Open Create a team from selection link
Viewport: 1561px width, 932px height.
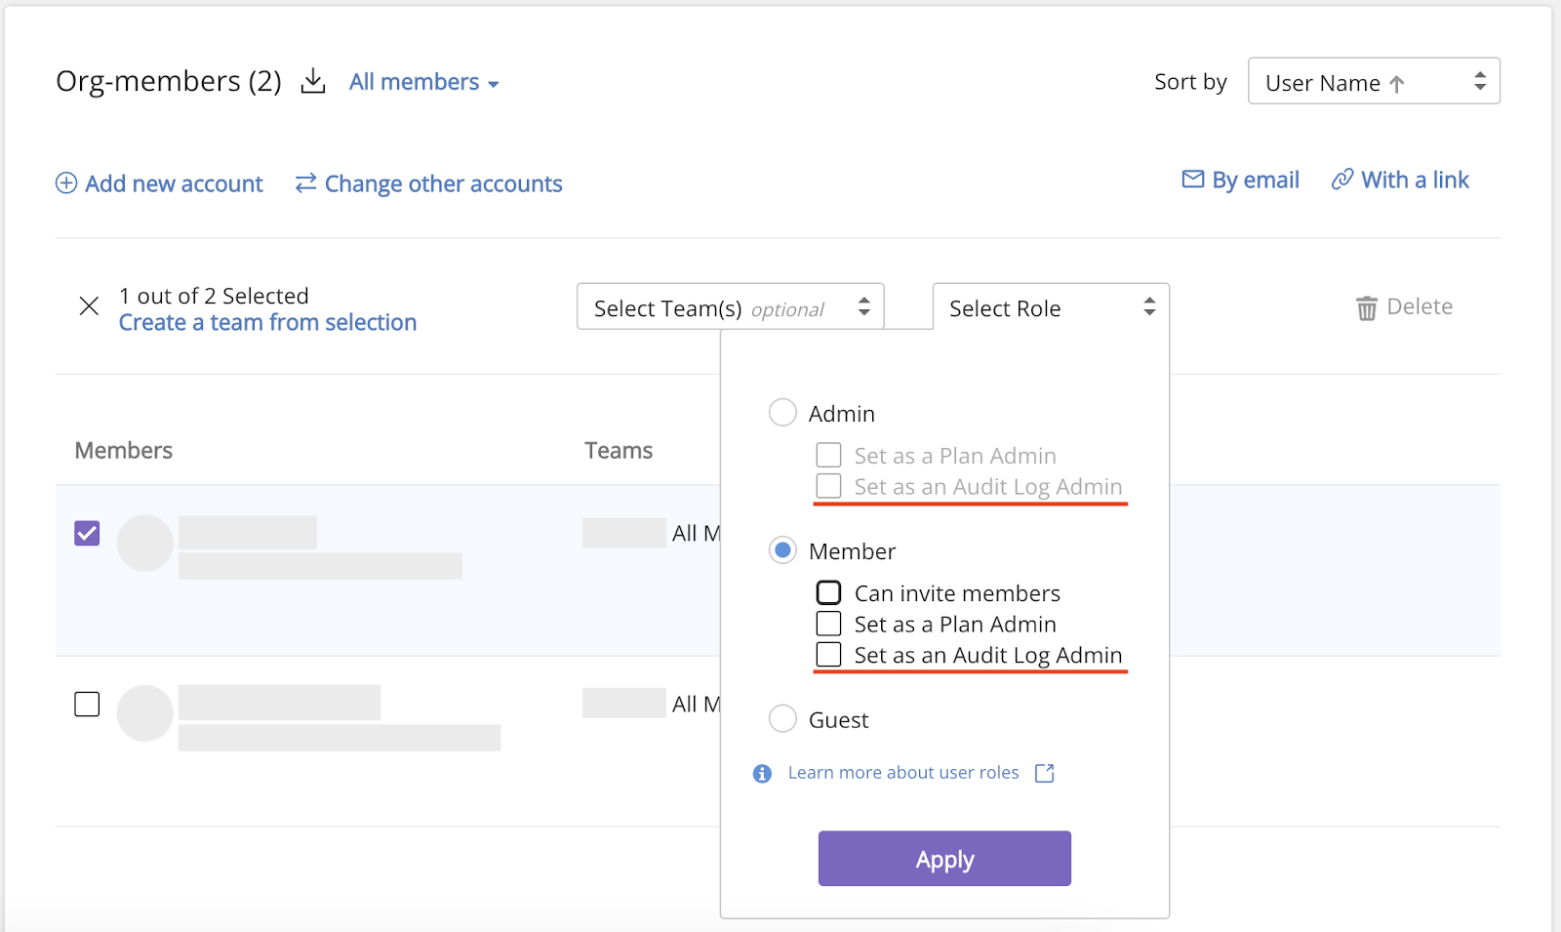(x=267, y=322)
